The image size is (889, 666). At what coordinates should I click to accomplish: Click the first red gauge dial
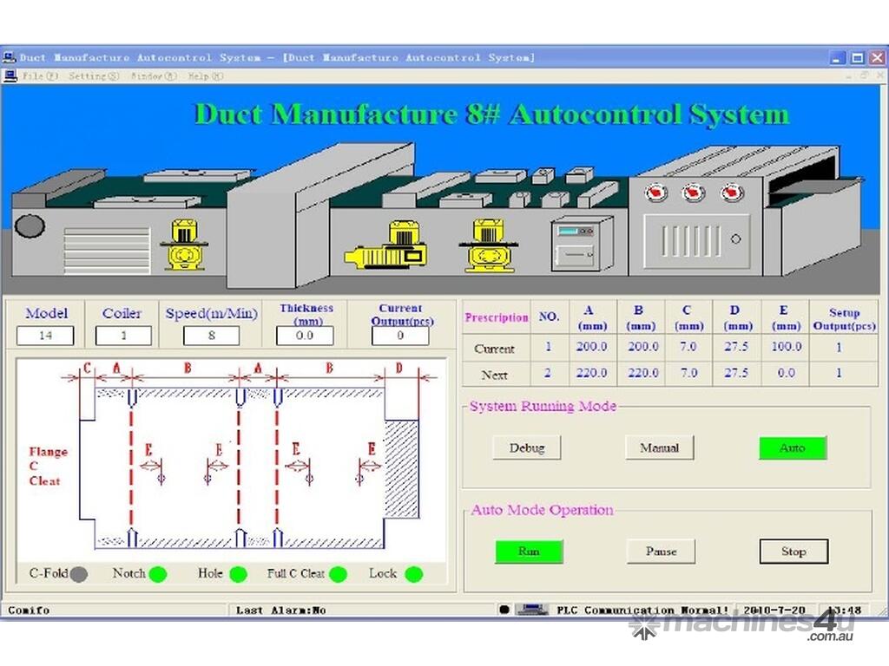[x=655, y=193]
